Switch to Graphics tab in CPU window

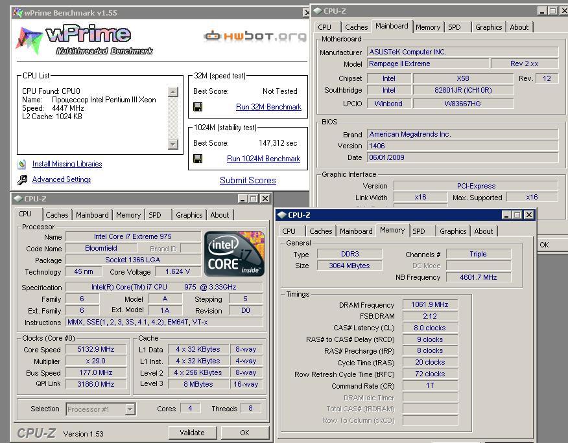point(189,215)
